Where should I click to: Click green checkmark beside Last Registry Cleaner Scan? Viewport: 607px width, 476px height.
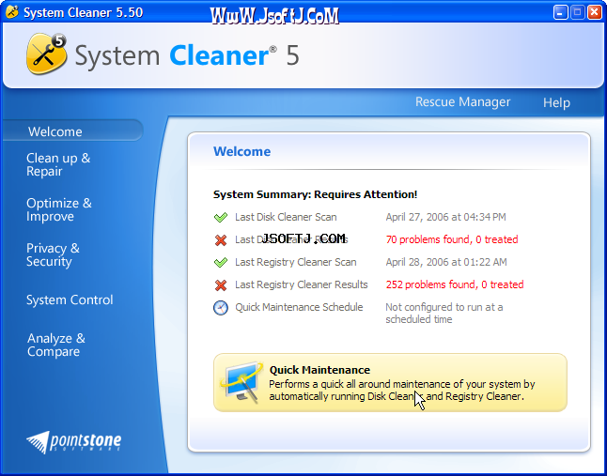pos(221,263)
